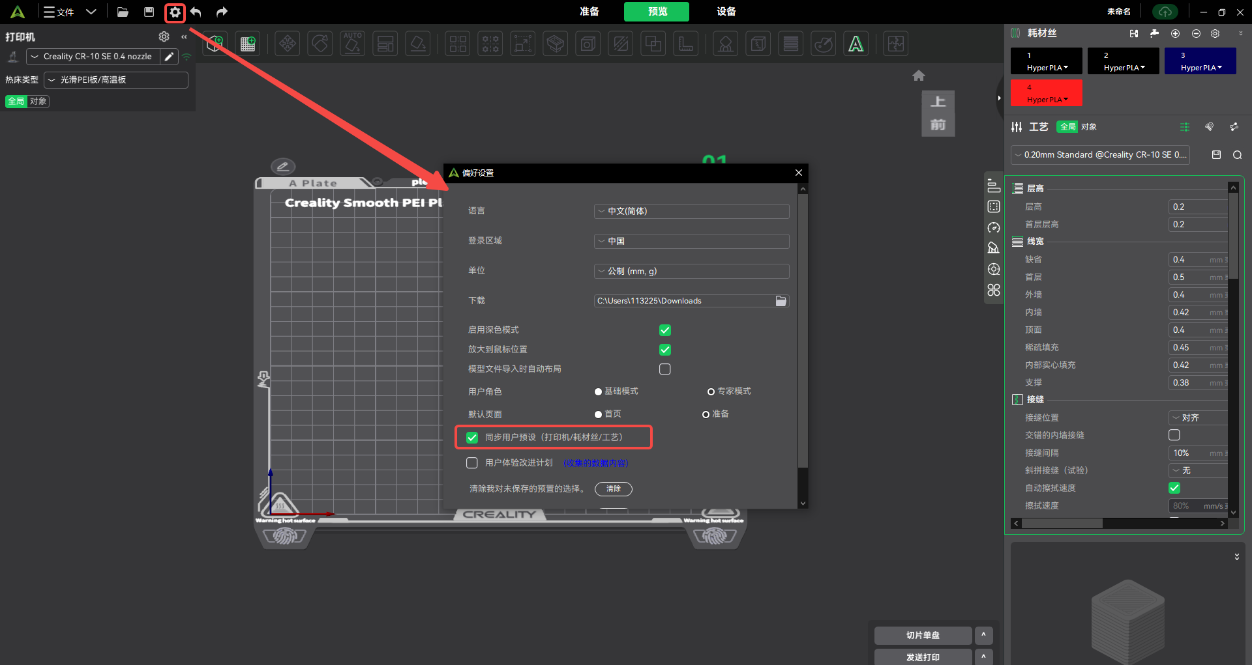Open the 0.20mm Standard process preset dropdown
1252x665 pixels.
[1100, 155]
